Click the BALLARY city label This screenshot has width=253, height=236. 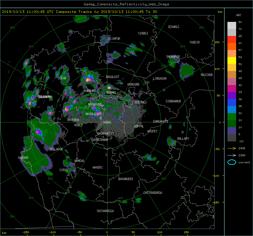[183, 139]
